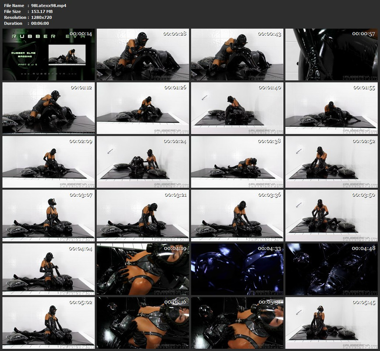Image resolution: width=380 pixels, height=351 pixels.
Task: Open the thumbnail stamped 00:03:21
Action: click(x=143, y=215)
